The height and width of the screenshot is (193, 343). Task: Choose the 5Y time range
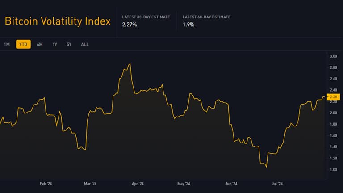click(69, 44)
